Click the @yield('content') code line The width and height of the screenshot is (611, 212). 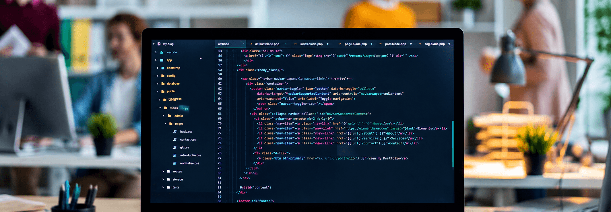tap(255, 187)
